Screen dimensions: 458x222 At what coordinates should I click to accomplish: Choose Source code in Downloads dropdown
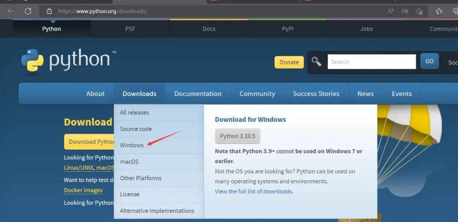pos(159,129)
